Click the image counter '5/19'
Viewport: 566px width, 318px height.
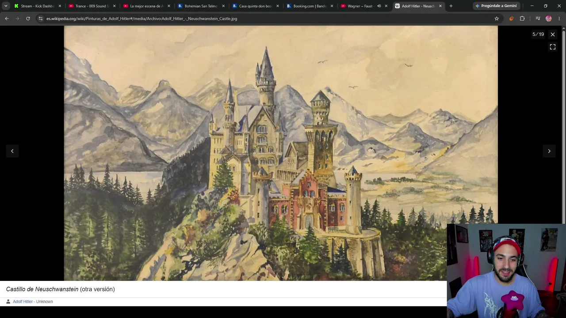coord(538,34)
